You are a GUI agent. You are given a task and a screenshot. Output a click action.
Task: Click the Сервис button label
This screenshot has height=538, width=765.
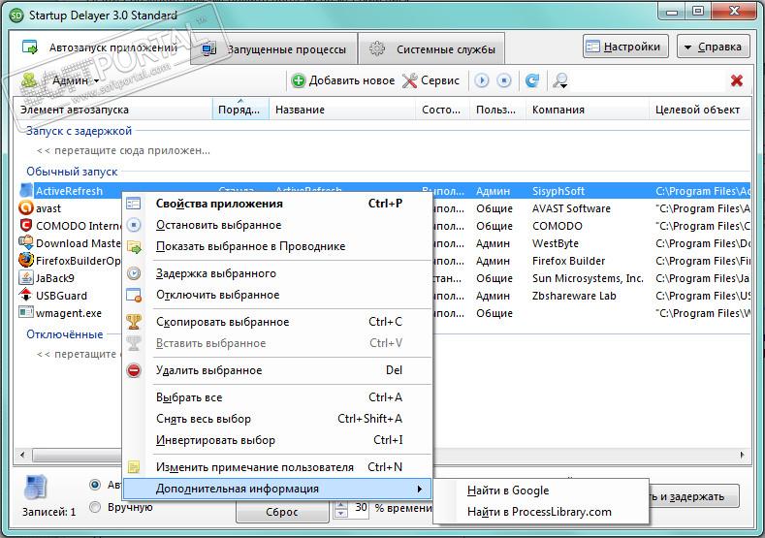point(440,80)
